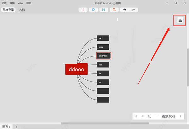Center the map with the focus icon
The image size is (189, 129).
tap(150, 116)
